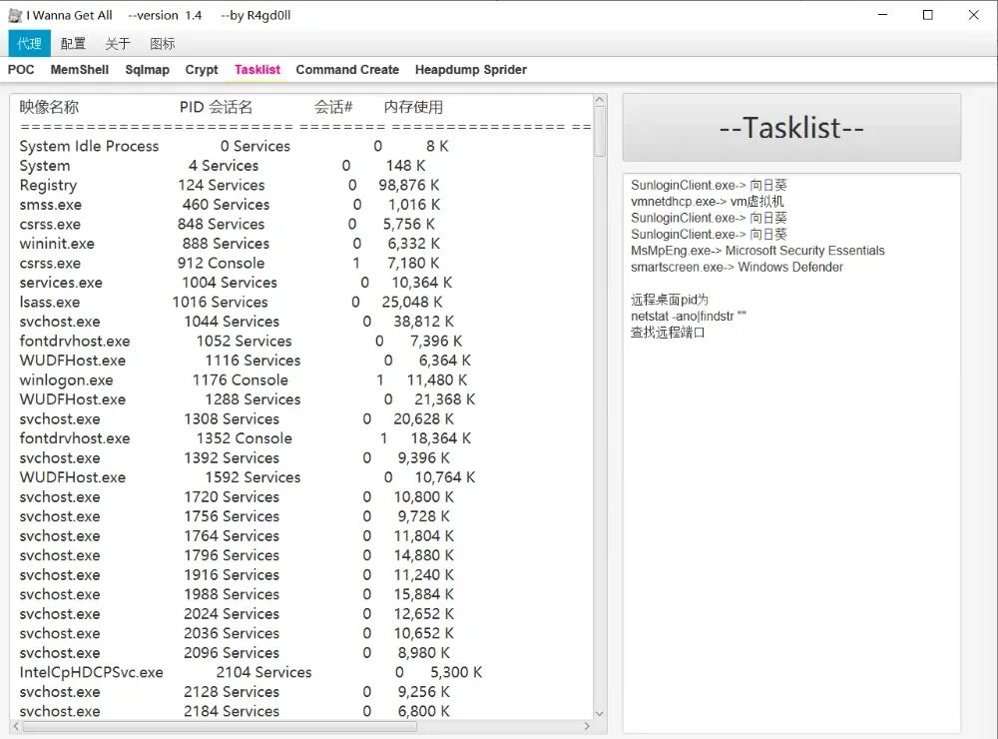This screenshot has height=739, width=998.
Task: Click the process list scroll up arrow
Action: 600,101
